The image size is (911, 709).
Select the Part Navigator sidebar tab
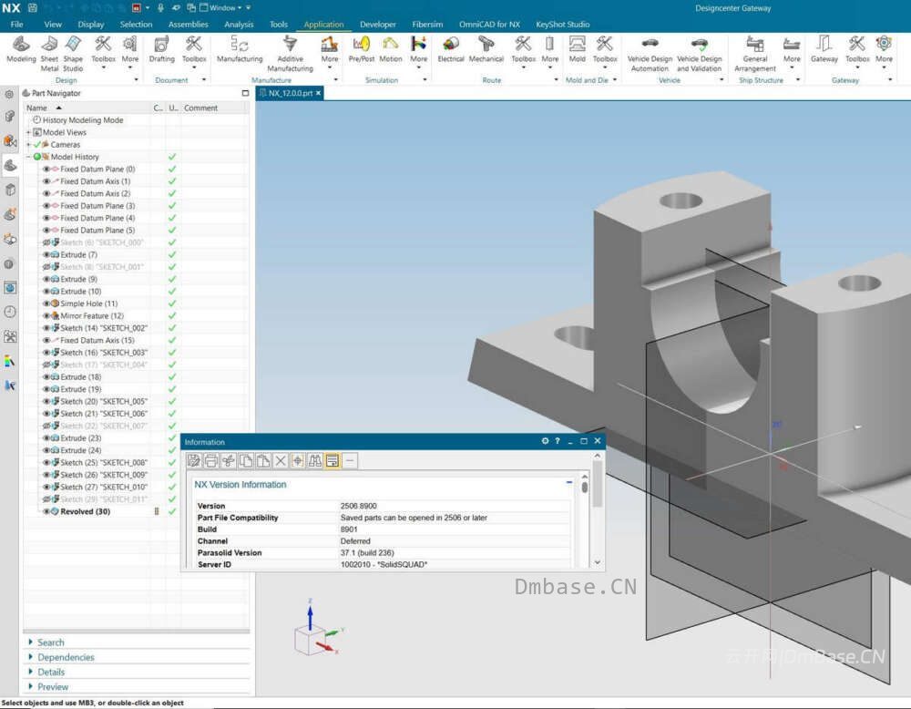10,166
